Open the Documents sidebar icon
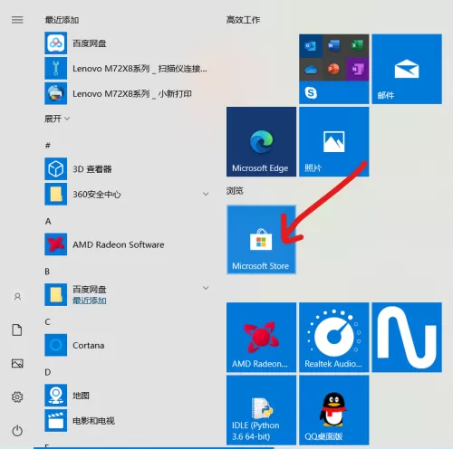The image size is (453, 449). pyautogui.click(x=17, y=330)
